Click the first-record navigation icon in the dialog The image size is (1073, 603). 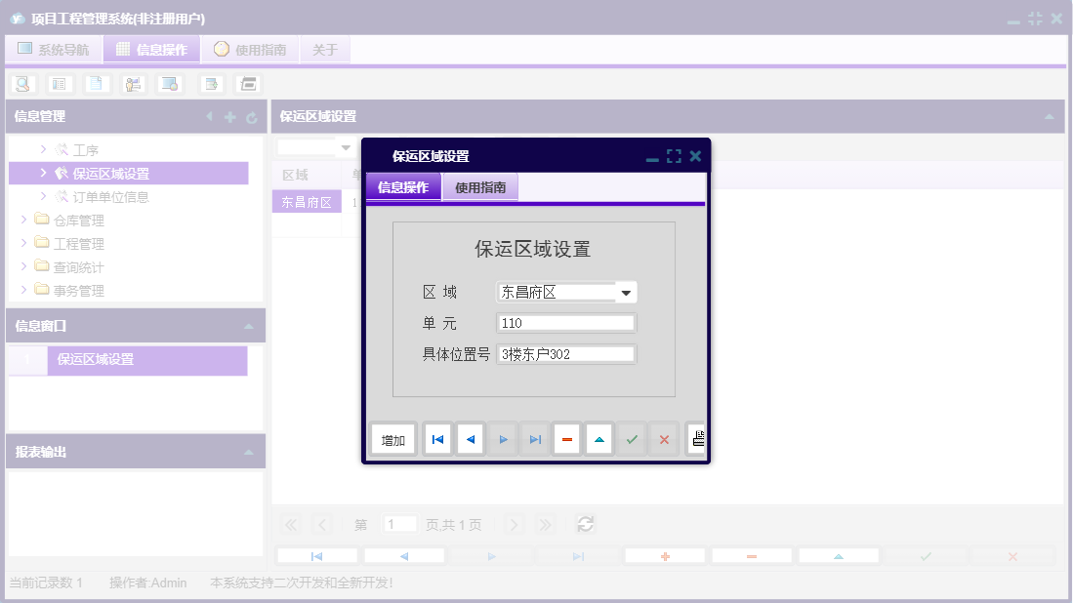pos(437,438)
